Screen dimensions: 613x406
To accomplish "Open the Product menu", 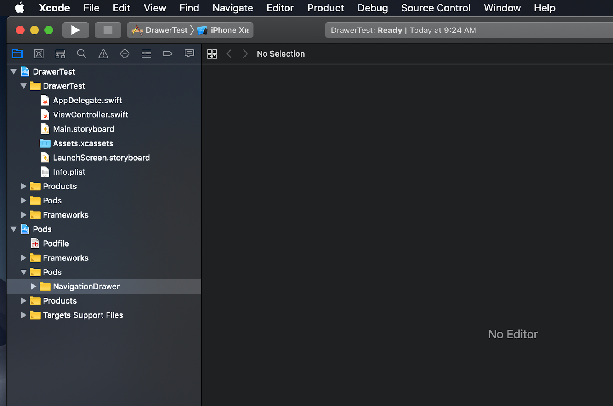I will 326,8.
